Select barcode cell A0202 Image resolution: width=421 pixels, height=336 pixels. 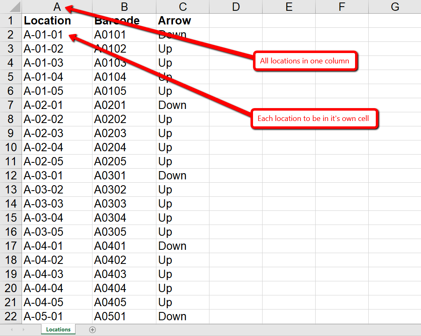(x=124, y=119)
